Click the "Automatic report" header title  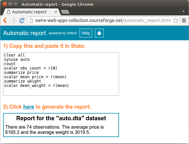click(x=24, y=33)
